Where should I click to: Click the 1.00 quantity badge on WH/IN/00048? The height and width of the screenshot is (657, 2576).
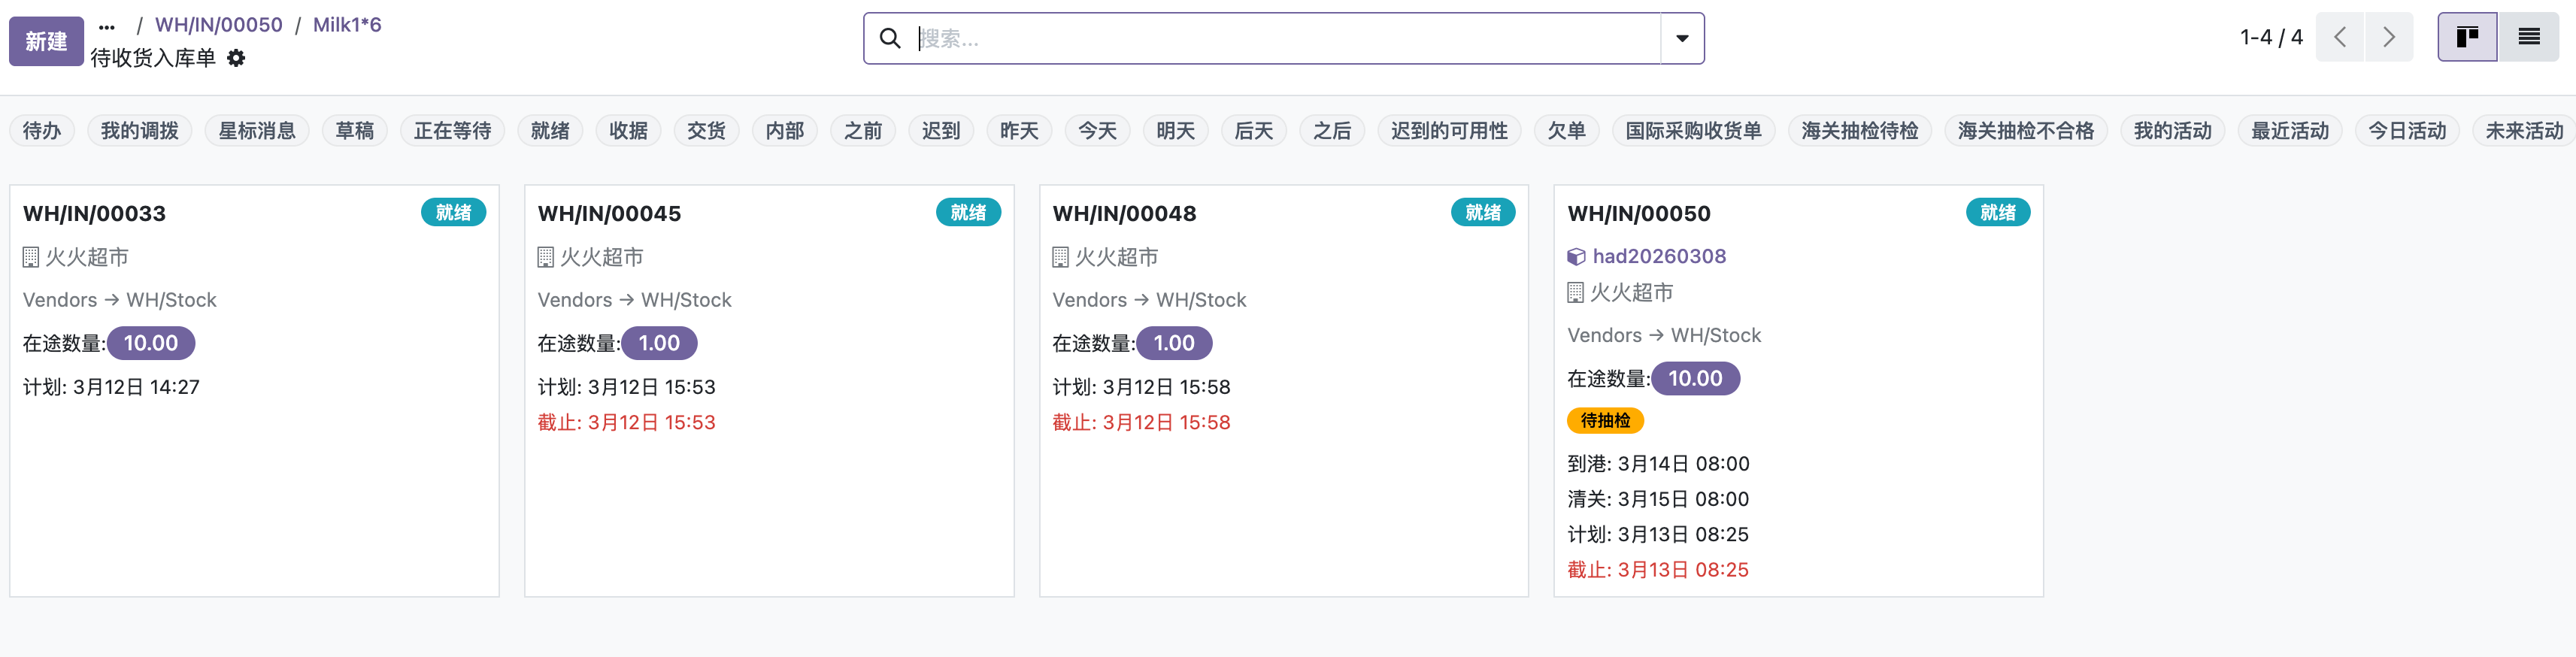pyautogui.click(x=1174, y=344)
